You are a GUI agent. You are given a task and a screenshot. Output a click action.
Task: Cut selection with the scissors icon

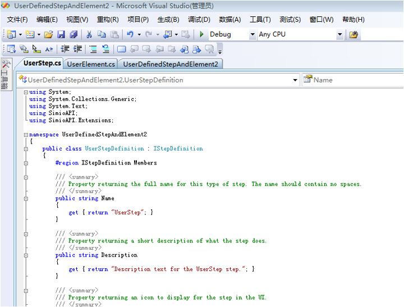(x=89, y=34)
